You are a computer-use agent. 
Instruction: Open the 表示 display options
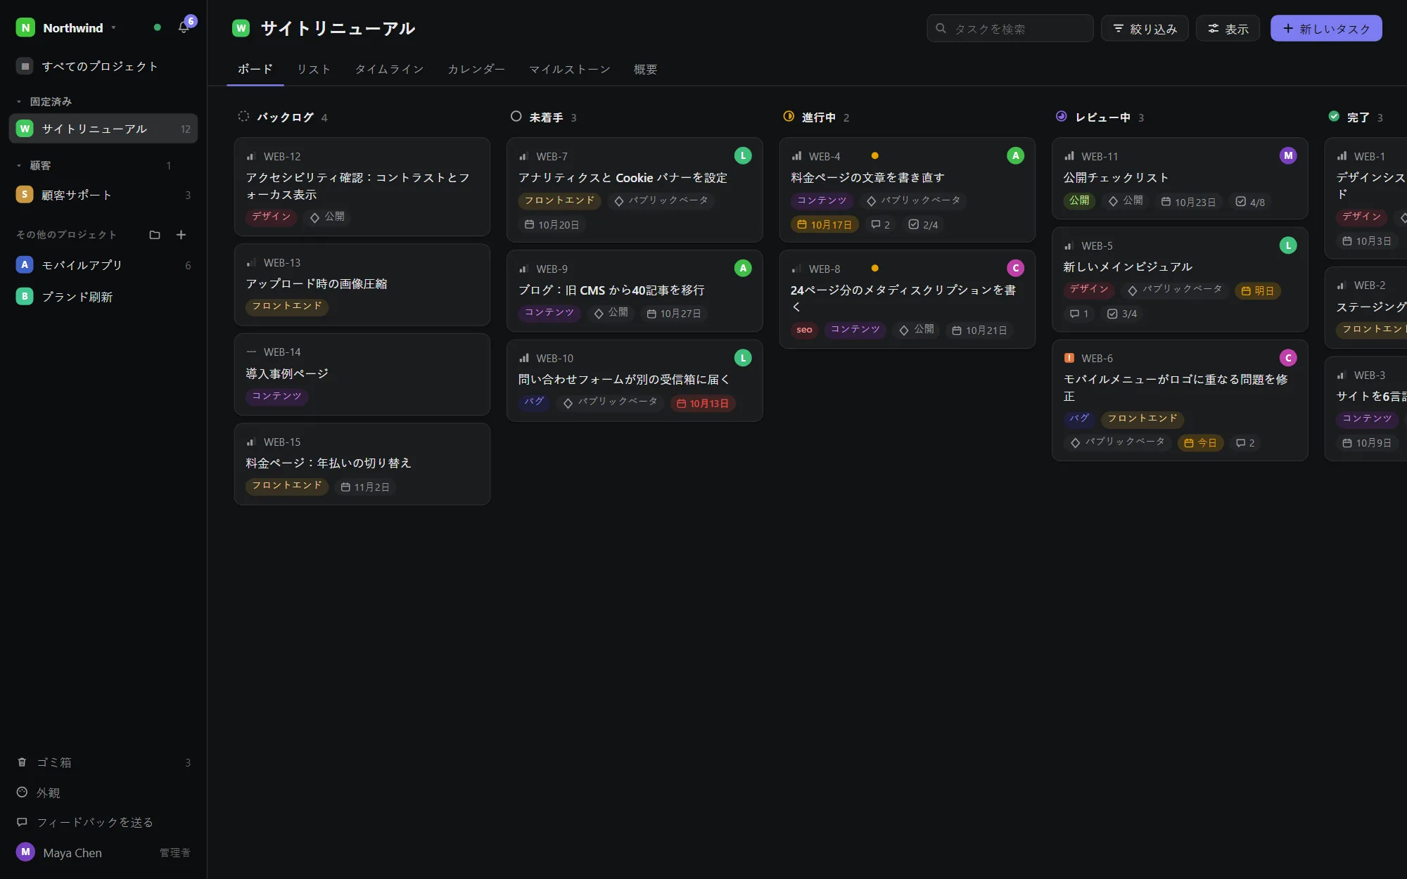pos(1228,29)
